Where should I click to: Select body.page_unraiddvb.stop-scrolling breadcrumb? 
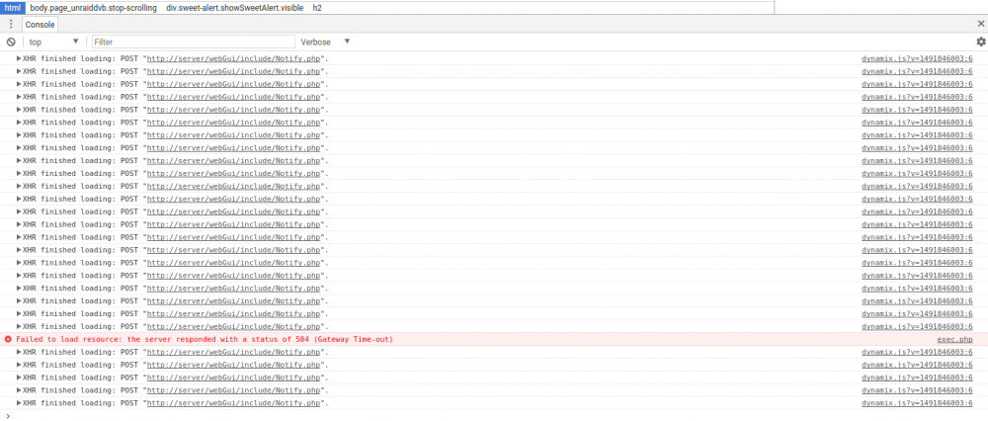pos(93,8)
